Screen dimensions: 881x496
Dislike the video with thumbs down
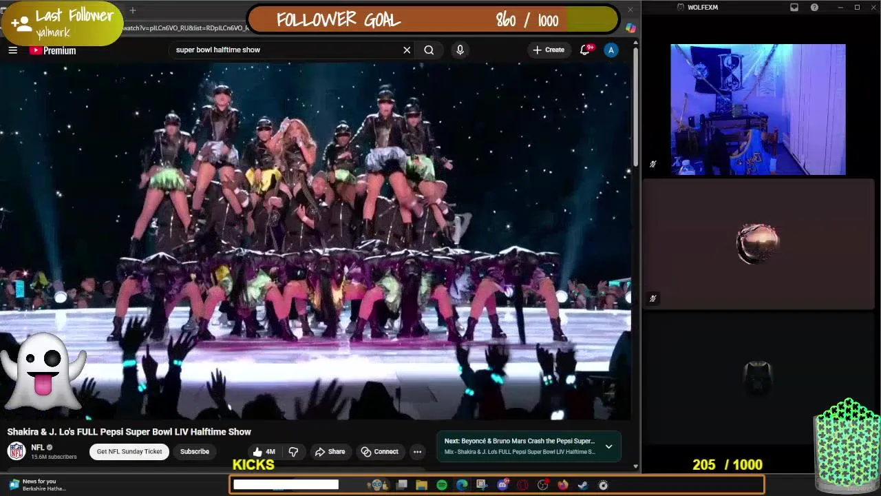click(293, 452)
